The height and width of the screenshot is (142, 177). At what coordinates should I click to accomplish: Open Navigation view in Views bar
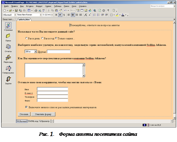pos(8,59)
